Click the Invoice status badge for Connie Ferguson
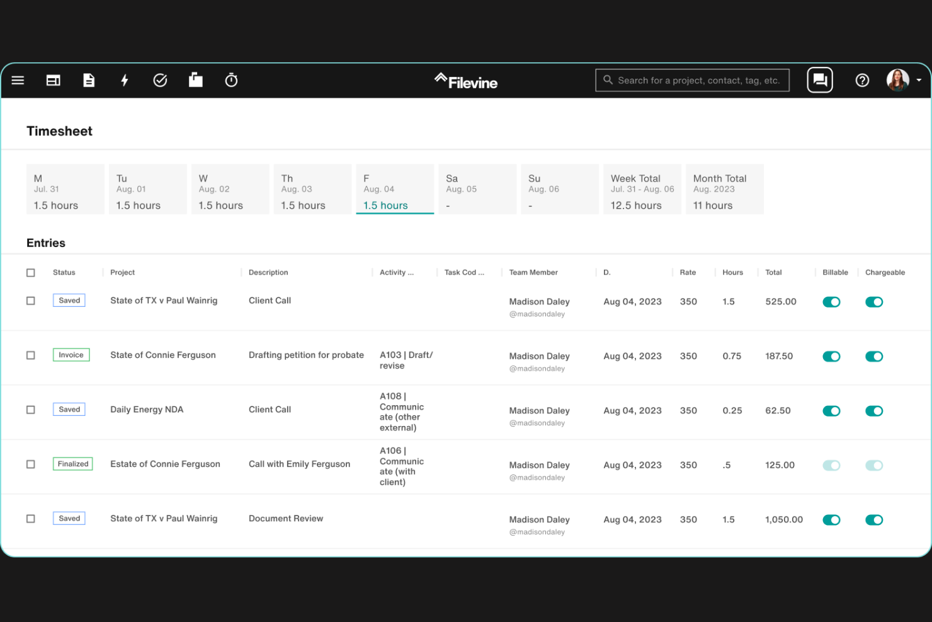 tap(71, 355)
